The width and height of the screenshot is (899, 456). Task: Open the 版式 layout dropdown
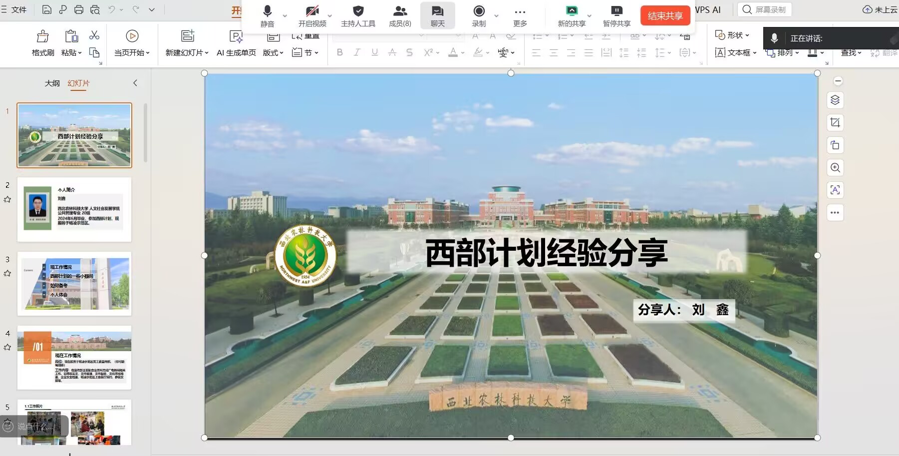click(x=273, y=52)
